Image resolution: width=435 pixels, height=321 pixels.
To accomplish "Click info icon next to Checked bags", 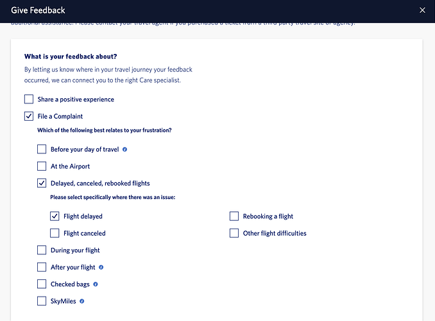I will click(96, 284).
